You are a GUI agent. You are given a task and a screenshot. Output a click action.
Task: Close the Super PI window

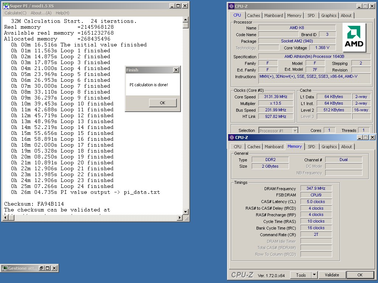[x=185, y=6]
